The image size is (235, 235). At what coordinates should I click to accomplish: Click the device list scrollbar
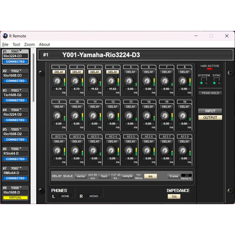[x=33, y=78]
